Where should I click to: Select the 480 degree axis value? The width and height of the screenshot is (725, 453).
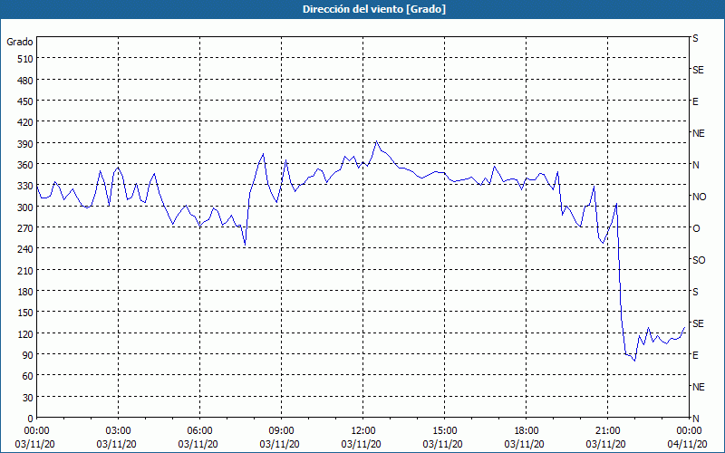pyautogui.click(x=25, y=81)
